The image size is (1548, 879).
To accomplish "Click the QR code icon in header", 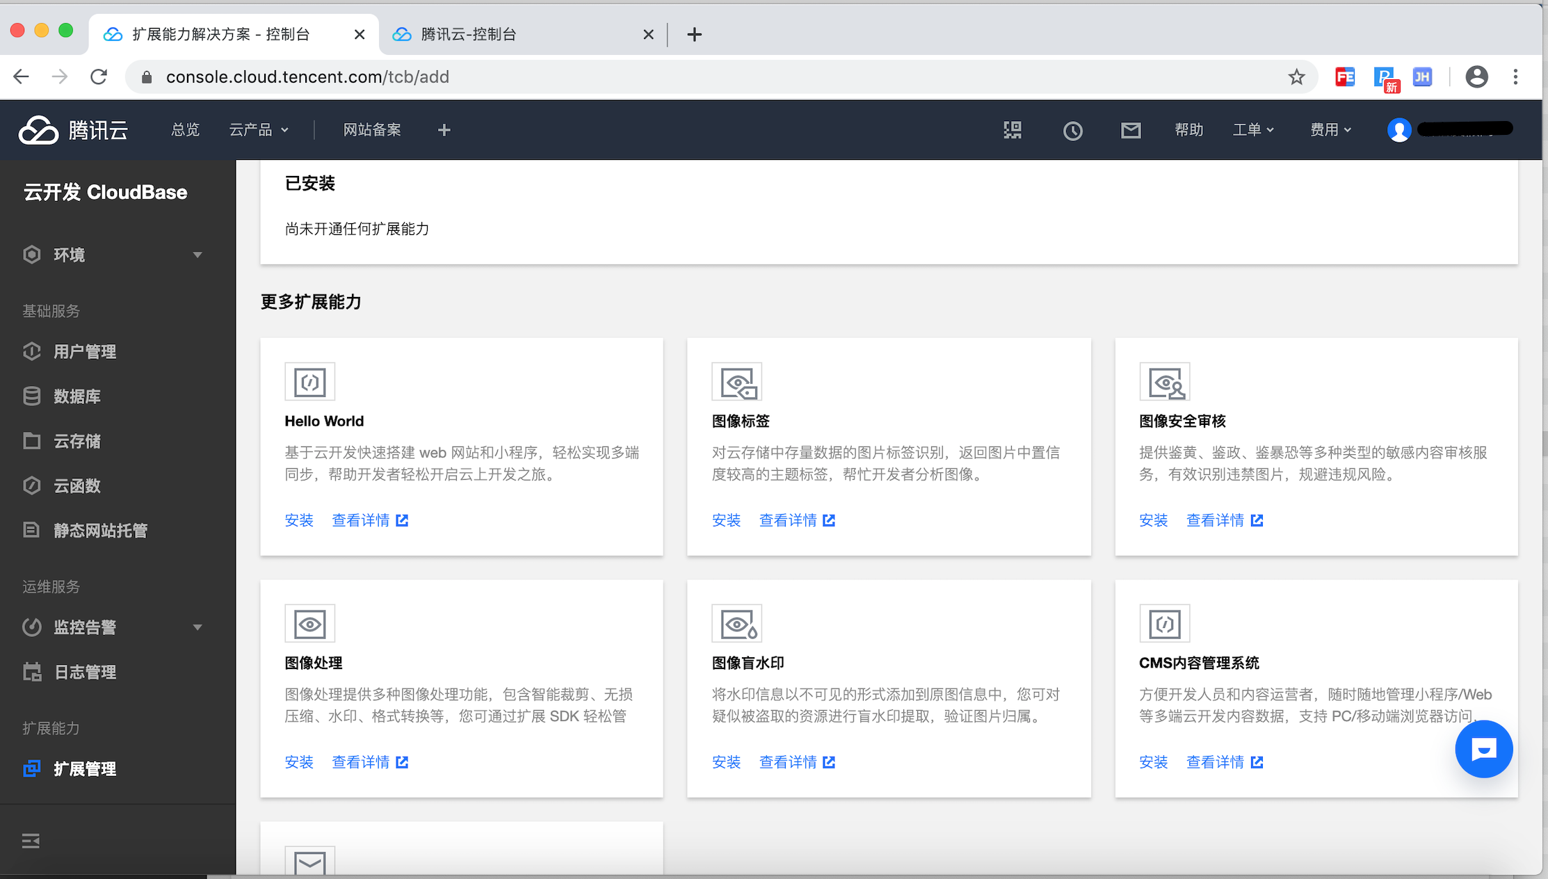I will 1013,130.
